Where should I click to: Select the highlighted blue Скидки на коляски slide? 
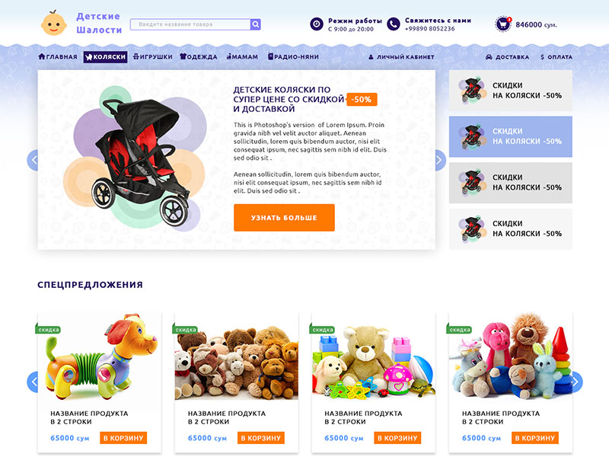click(x=511, y=136)
